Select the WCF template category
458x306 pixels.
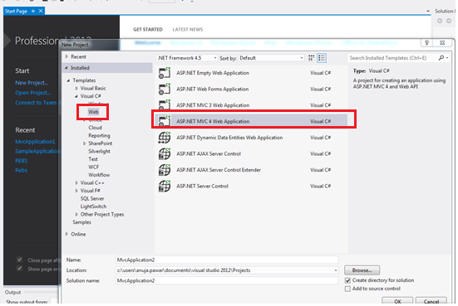[x=93, y=167]
